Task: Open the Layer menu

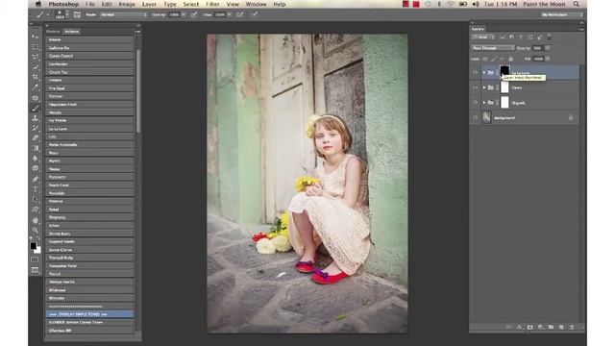Action: coord(149,4)
